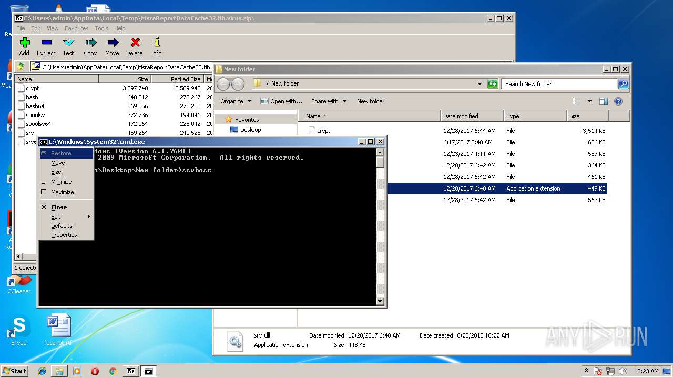Viewport: 673px width, 378px height.
Task: Select the spoolsv file in 7-Zip list
Action: tap(35, 115)
